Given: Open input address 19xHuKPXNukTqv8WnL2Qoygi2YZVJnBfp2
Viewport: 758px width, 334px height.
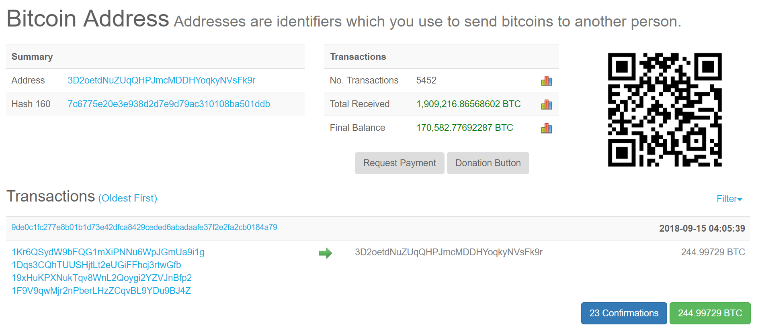Looking at the screenshot, I should [102, 278].
